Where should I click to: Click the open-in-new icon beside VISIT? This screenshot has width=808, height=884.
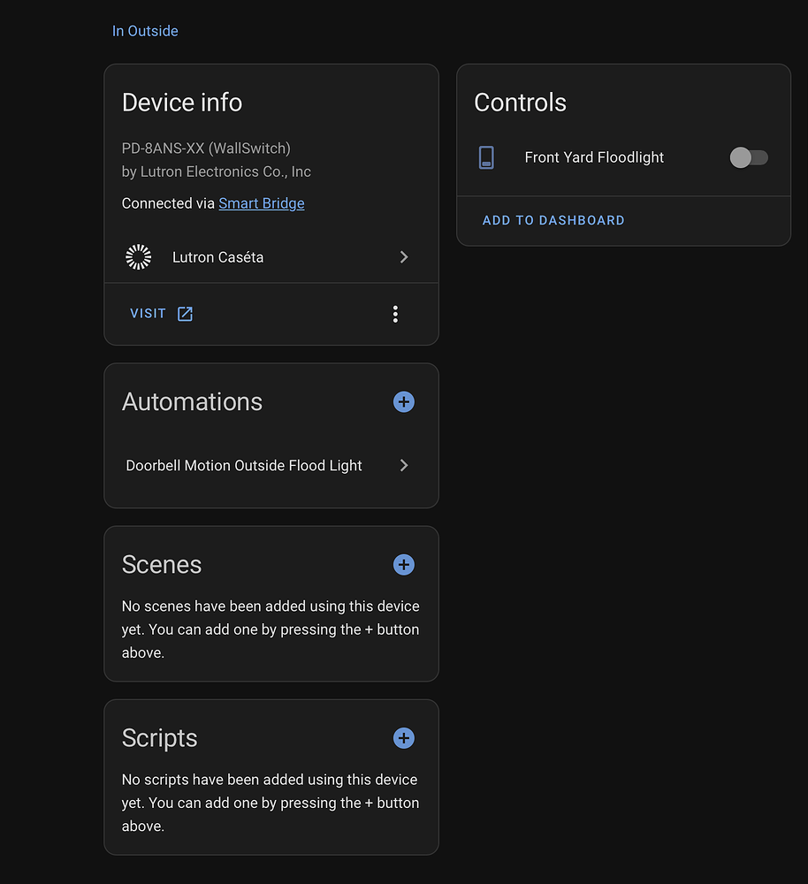point(185,314)
